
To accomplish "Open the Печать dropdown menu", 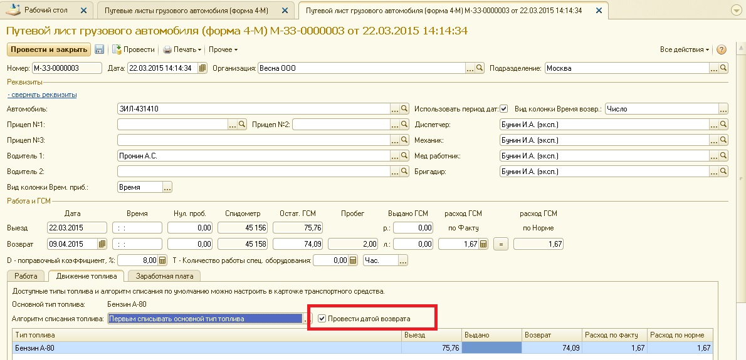I will coord(182,49).
